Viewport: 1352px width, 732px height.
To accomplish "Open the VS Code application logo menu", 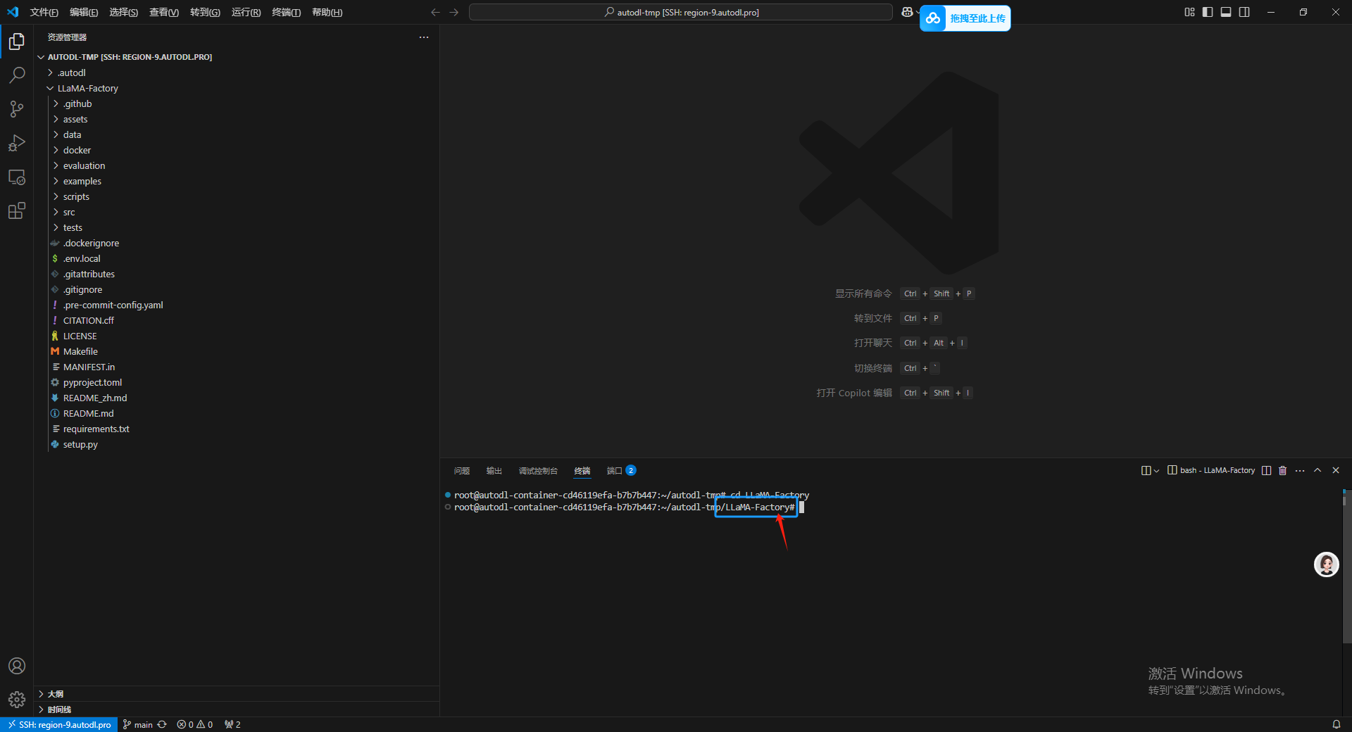I will [x=13, y=12].
